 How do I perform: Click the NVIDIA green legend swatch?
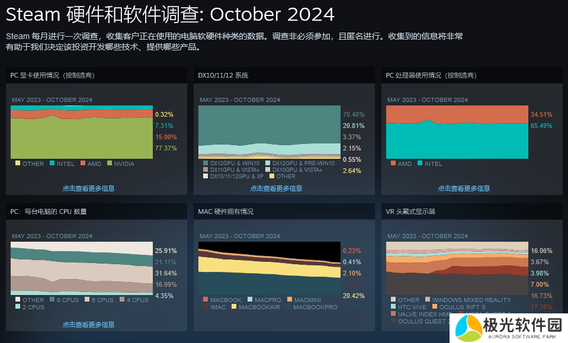click(x=110, y=163)
